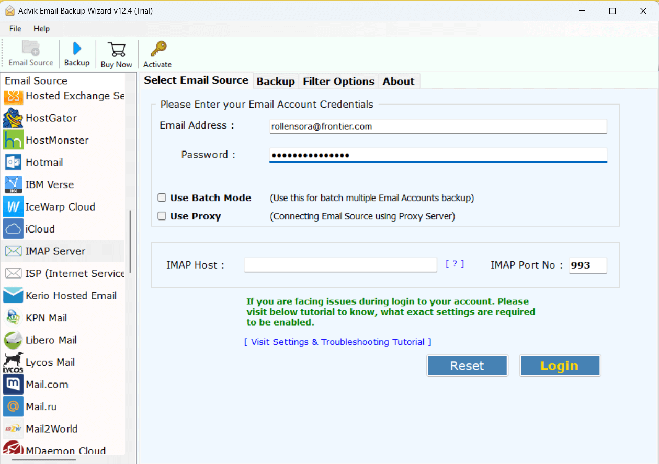Open the About tab
Viewport: 659px width, 464px height.
click(x=399, y=82)
